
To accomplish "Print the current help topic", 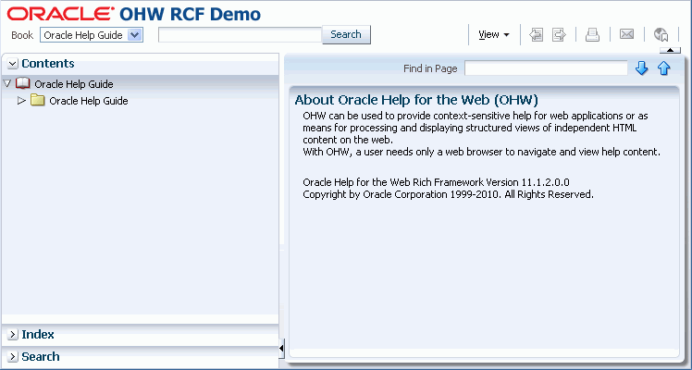I will pos(592,34).
